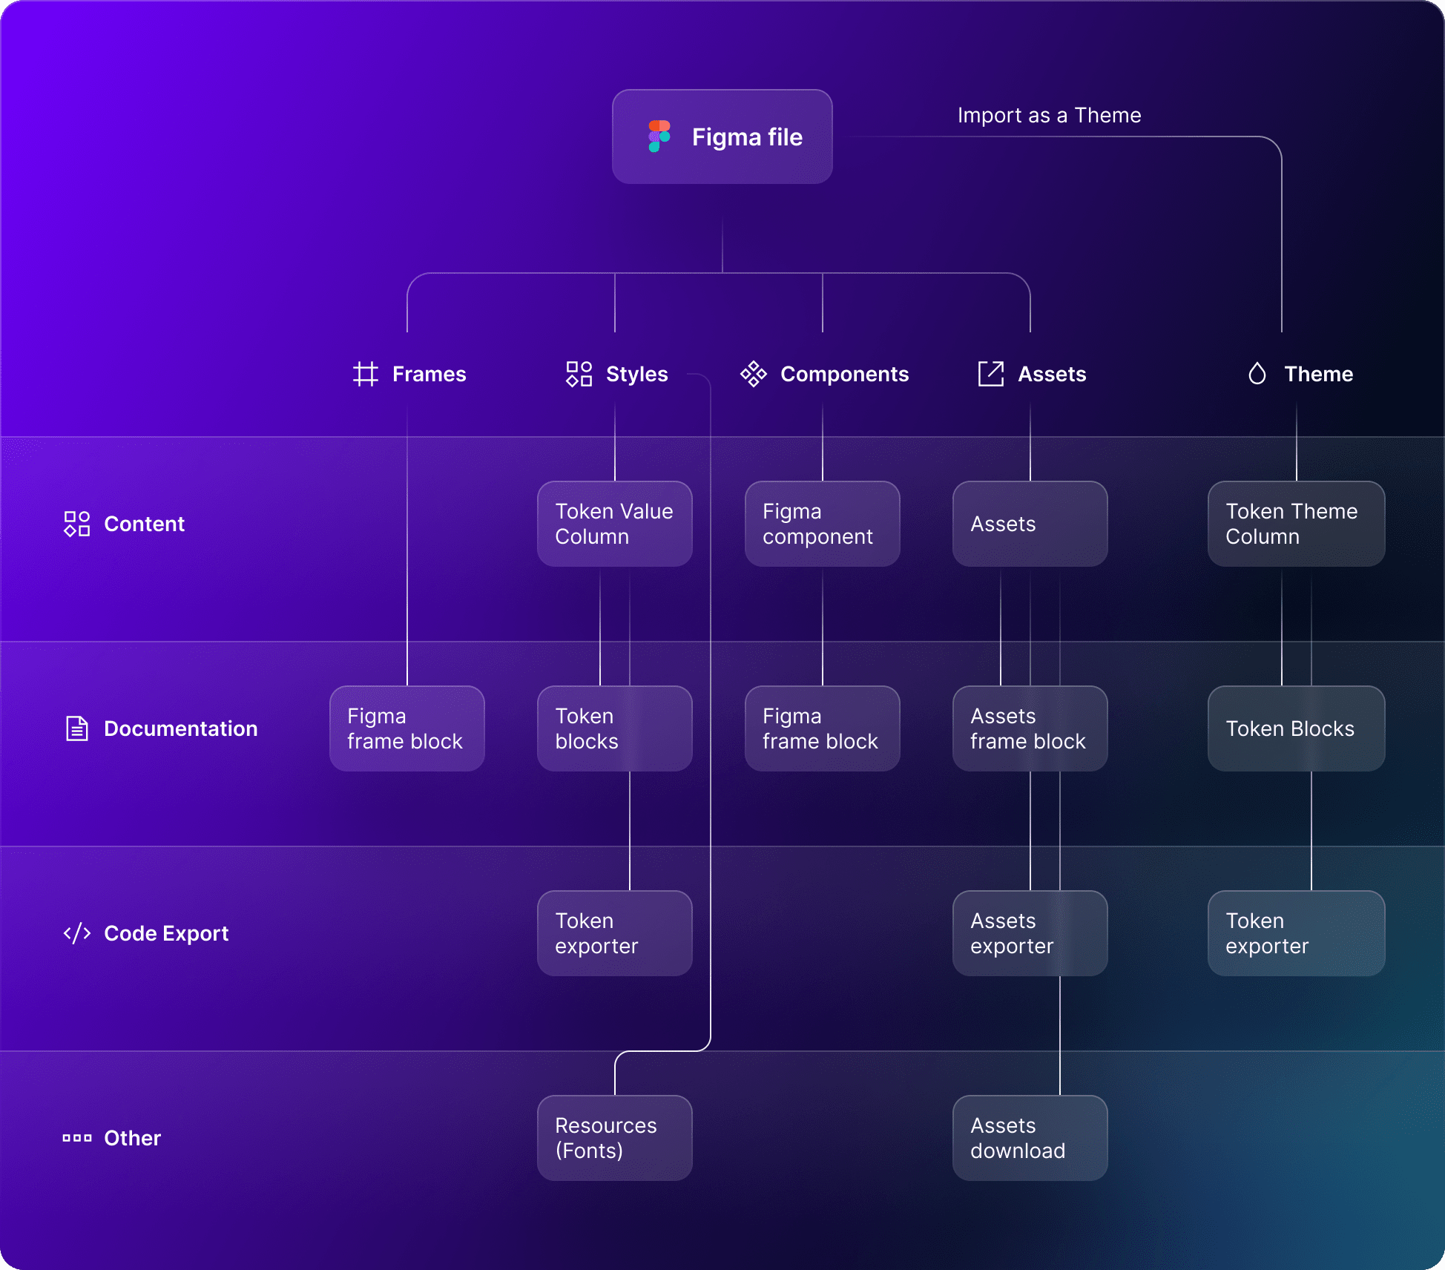
Task: Select the Figma component box
Action: pyautogui.click(x=823, y=524)
